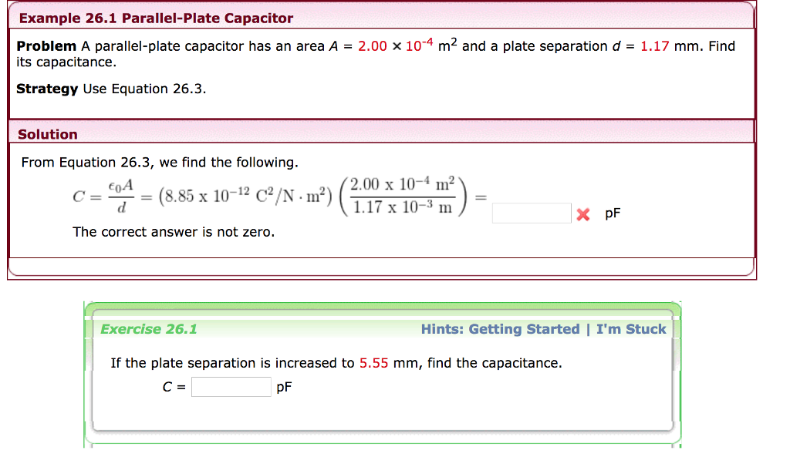The height and width of the screenshot is (457, 790).
Task: Click the pF unit beside the red X
Action: 612,215
